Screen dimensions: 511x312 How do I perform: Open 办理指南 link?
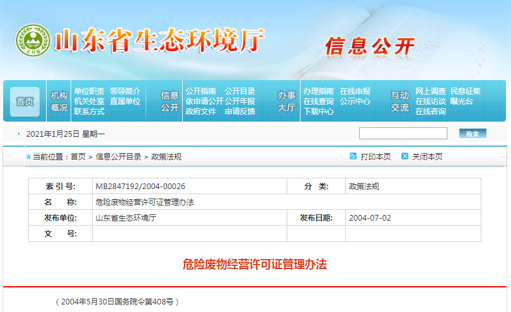click(x=318, y=91)
